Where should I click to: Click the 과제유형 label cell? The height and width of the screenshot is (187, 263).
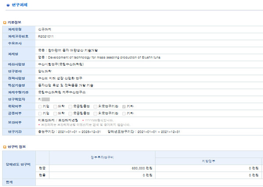coord(19,29)
